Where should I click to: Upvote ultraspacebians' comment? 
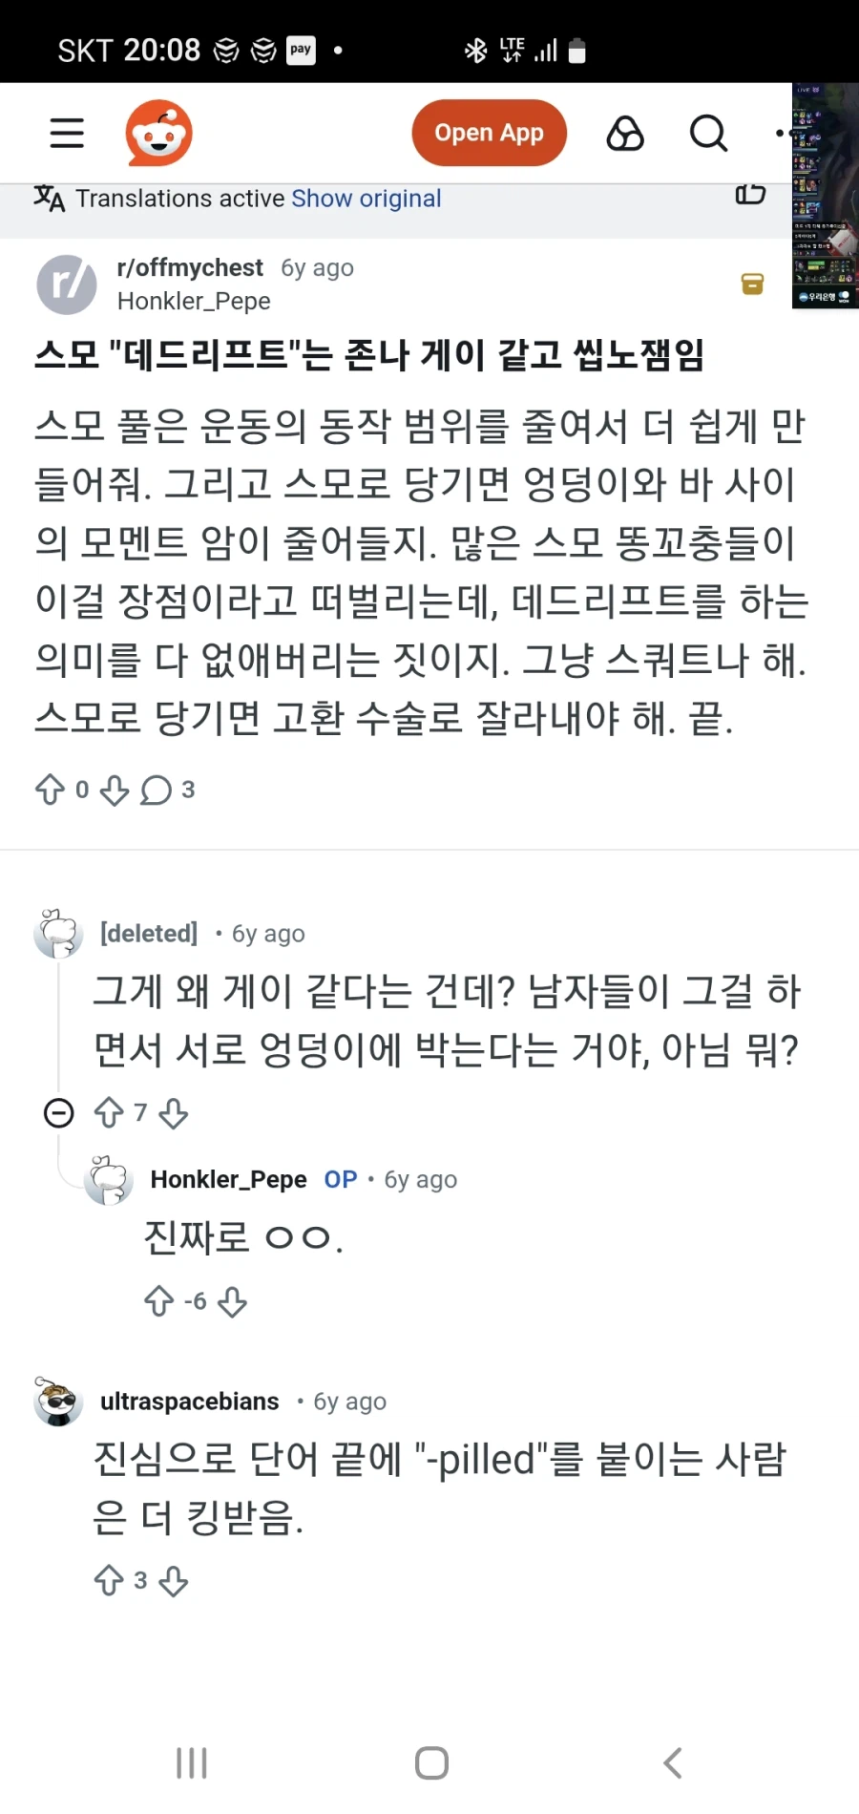108,1580
